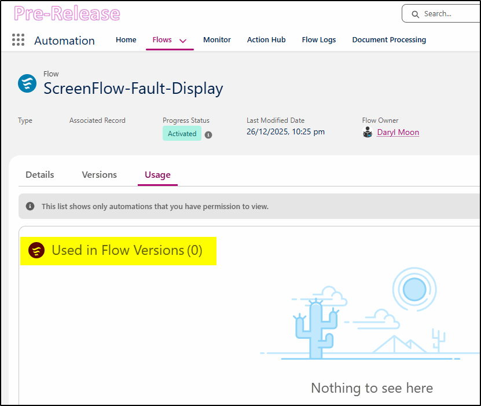Open the Daryl Moon owner link

398,132
